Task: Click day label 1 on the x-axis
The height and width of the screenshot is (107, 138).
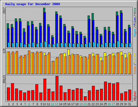Action: point(9,104)
